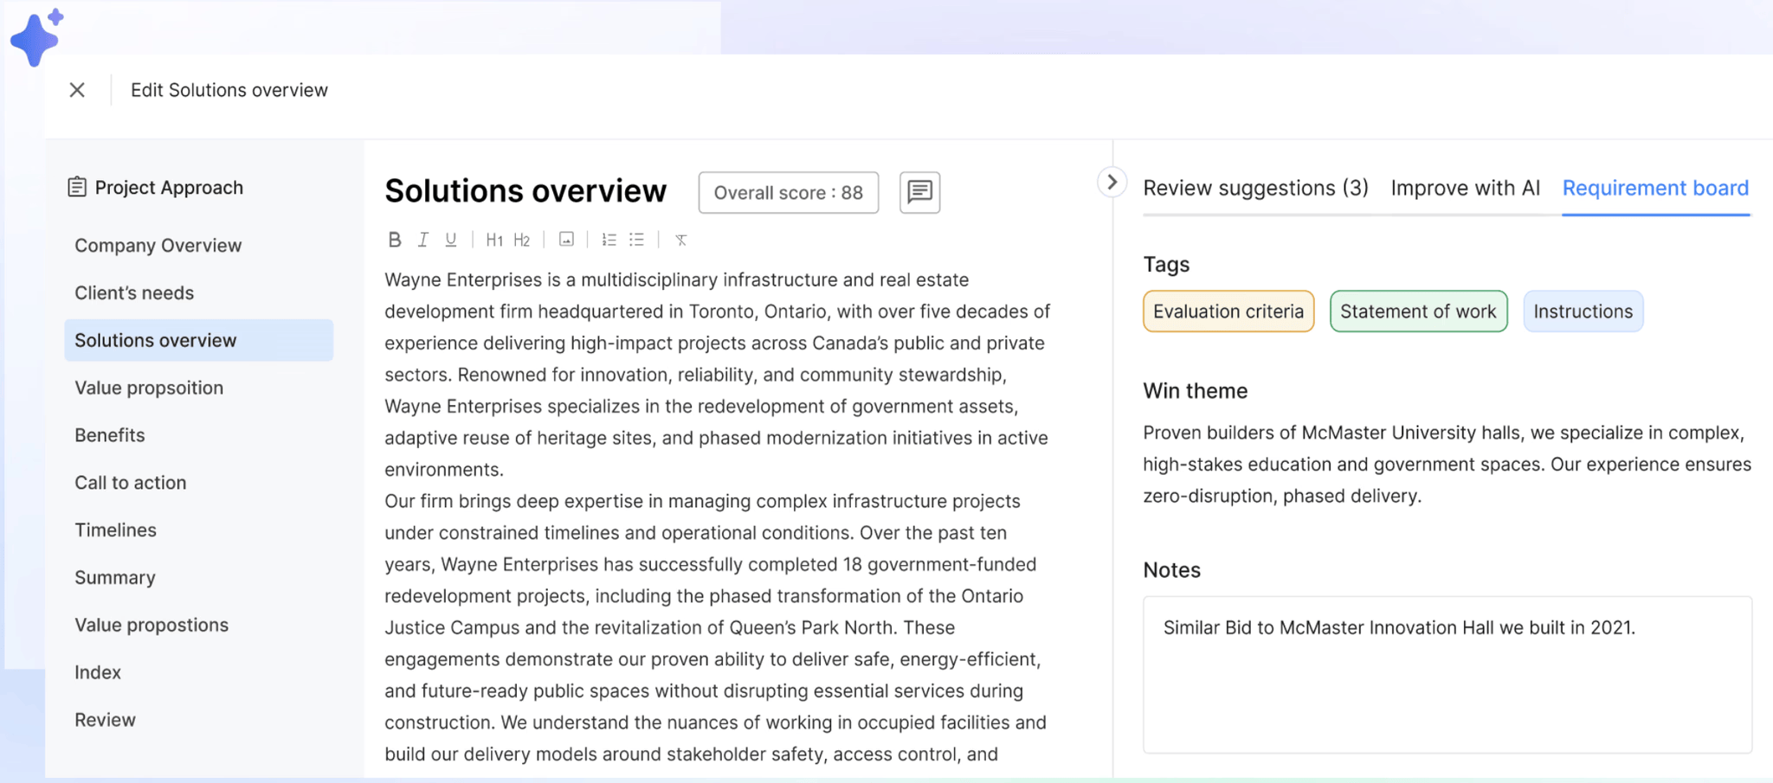Switch to the Improve with AI tab
The height and width of the screenshot is (783, 1773).
[1465, 188]
